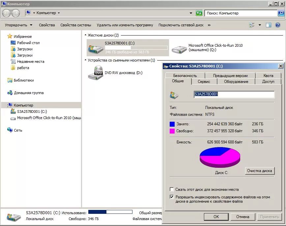
Task: Enable Сжать этот диск checkbox
Action: coord(172,189)
